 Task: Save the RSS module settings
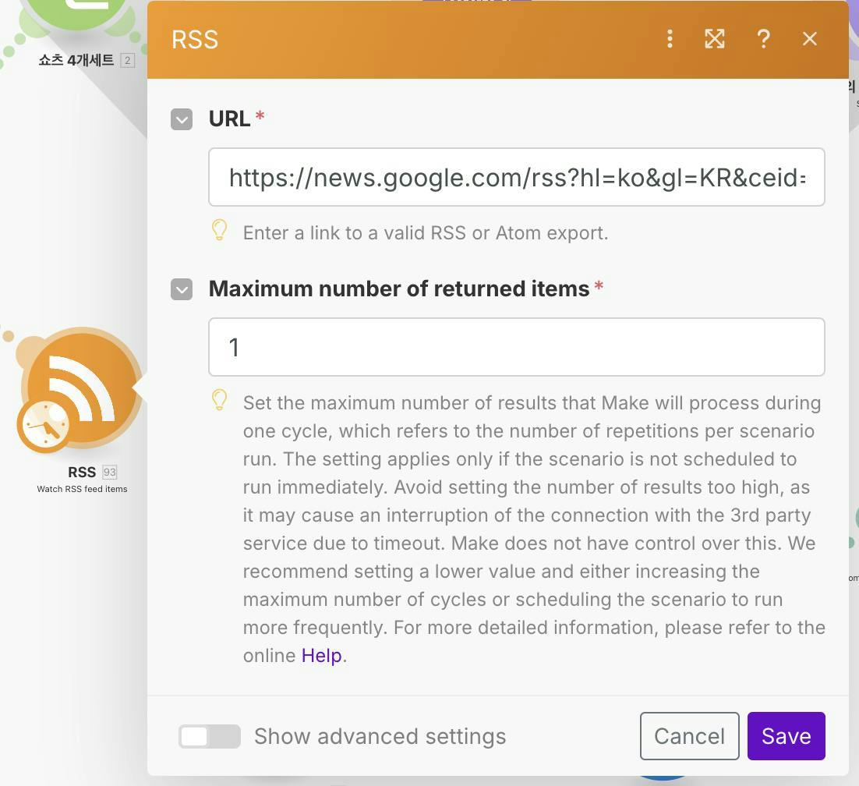pos(787,736)
